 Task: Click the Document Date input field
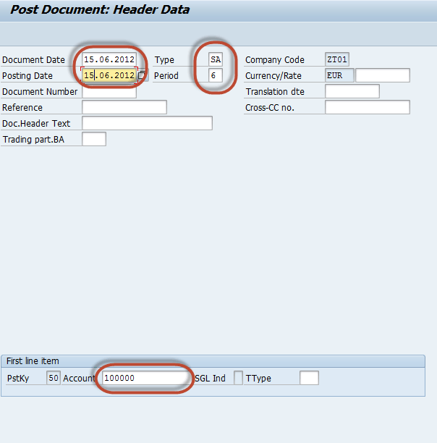pyautogui.click(x=109, y=59)
